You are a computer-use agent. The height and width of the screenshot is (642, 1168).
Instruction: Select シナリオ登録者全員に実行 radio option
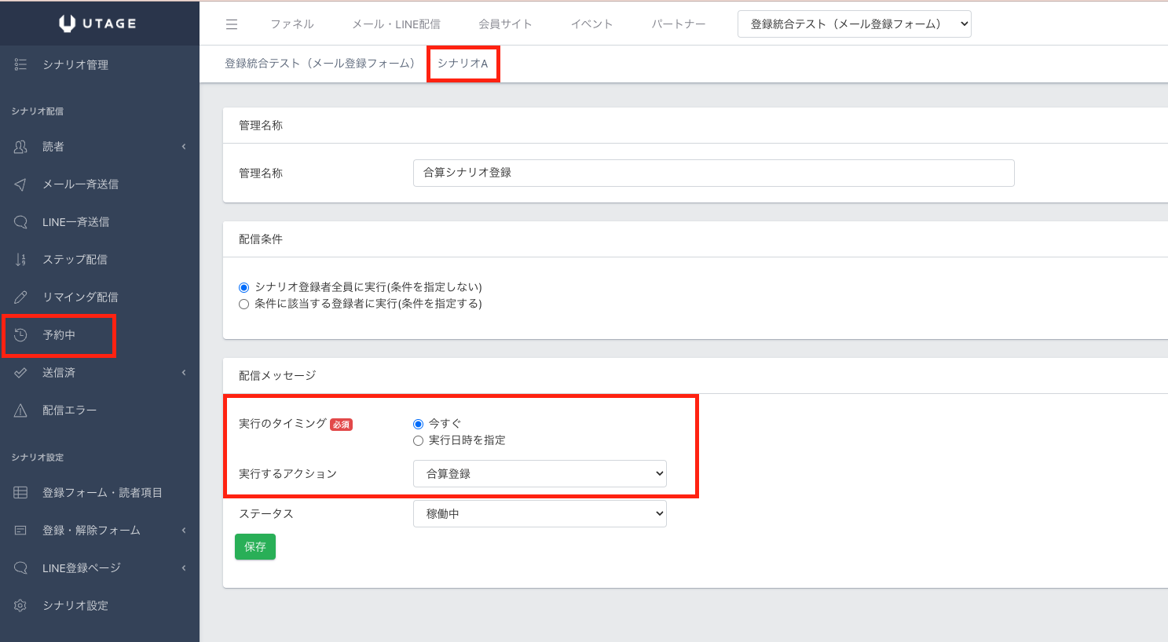[244, 288]
